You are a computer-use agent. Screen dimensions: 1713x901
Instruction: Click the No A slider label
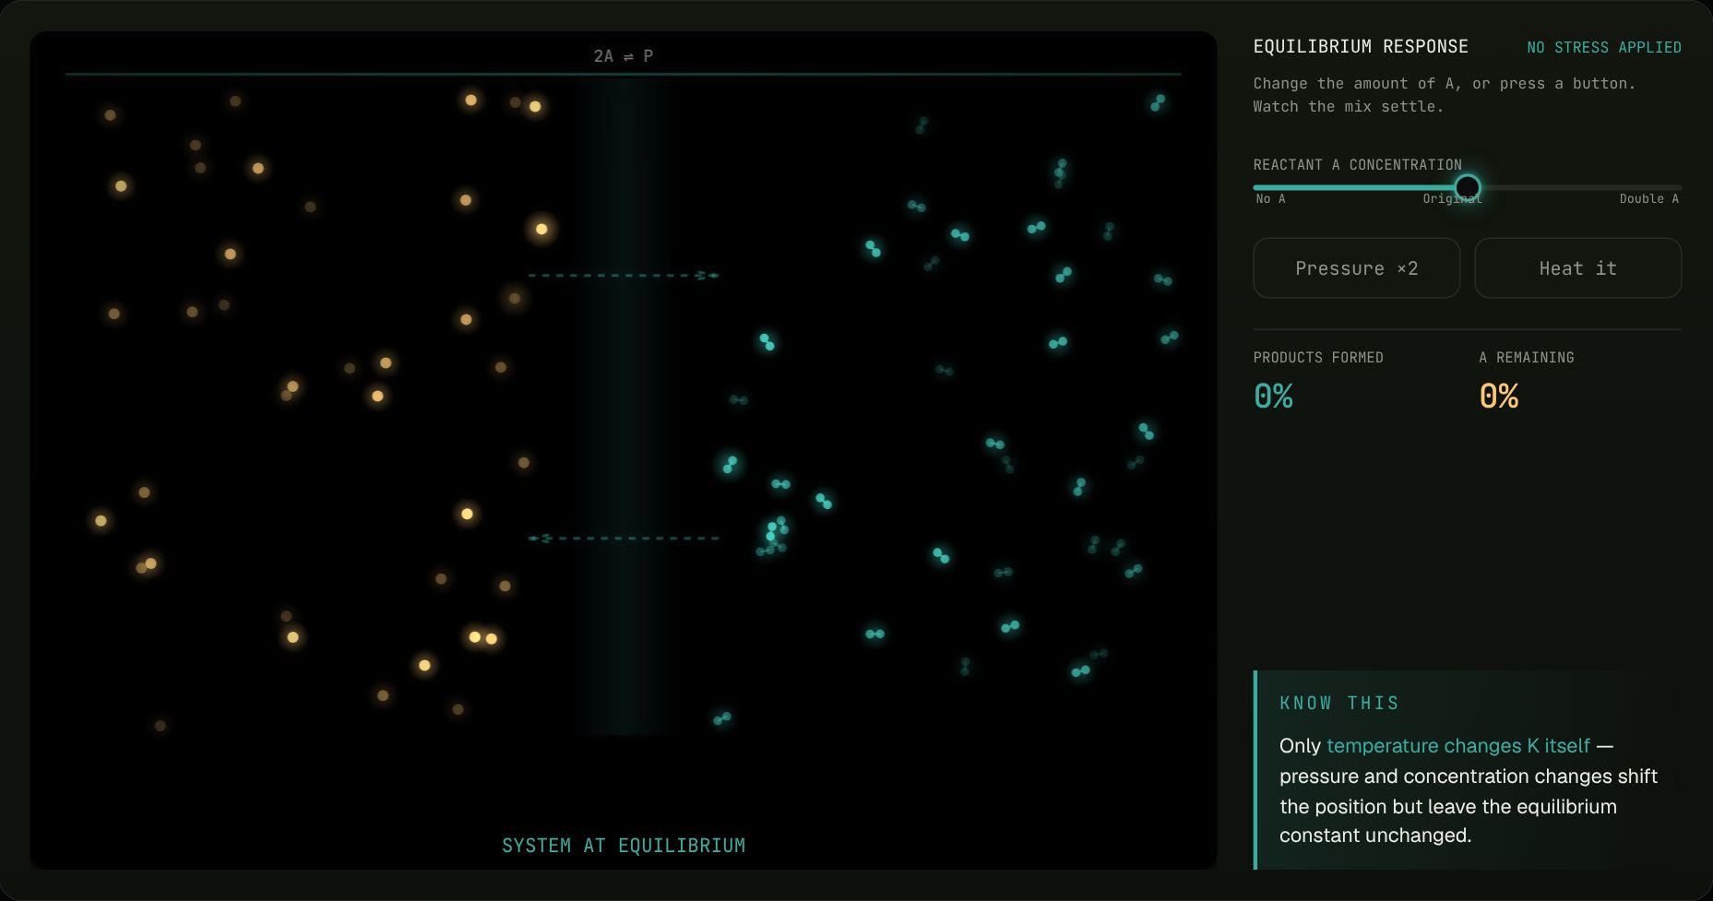tap(1270, 199)
